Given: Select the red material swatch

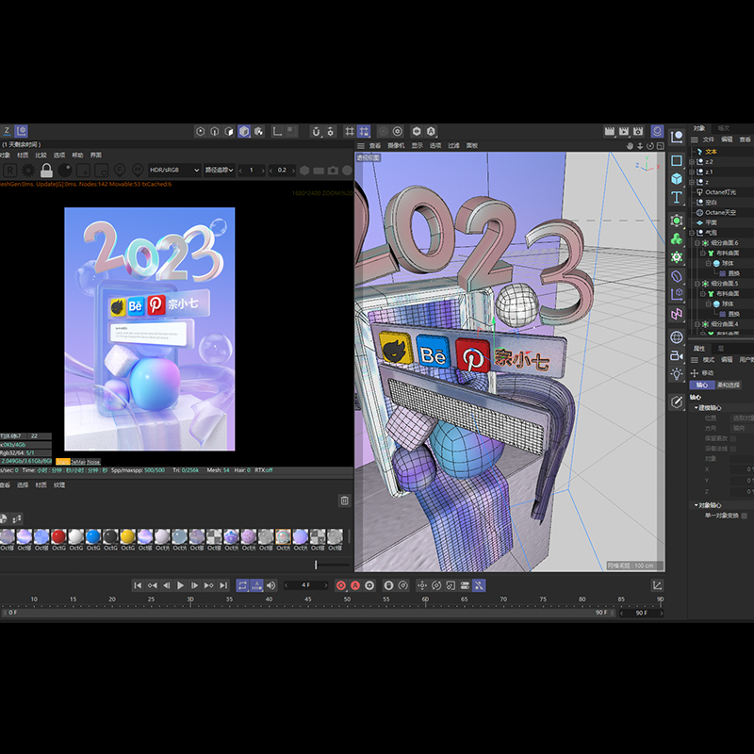Looking at the screenshot, I should [58, 536].
